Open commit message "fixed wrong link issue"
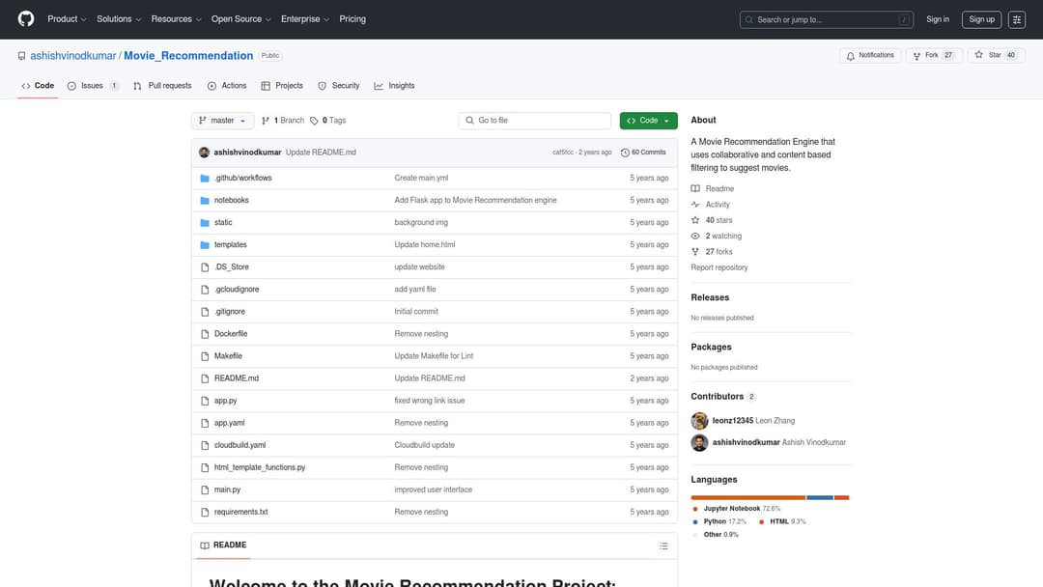The height and width of the screenshot is (587, 1043). click(x=429, y=401)
